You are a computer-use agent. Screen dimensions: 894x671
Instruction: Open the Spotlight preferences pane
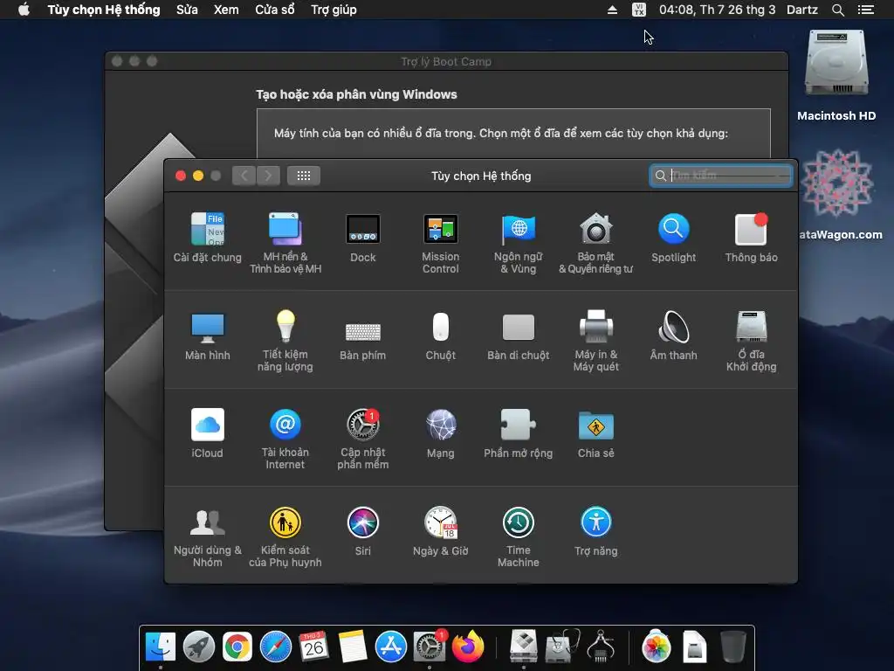tap(673, 237)
